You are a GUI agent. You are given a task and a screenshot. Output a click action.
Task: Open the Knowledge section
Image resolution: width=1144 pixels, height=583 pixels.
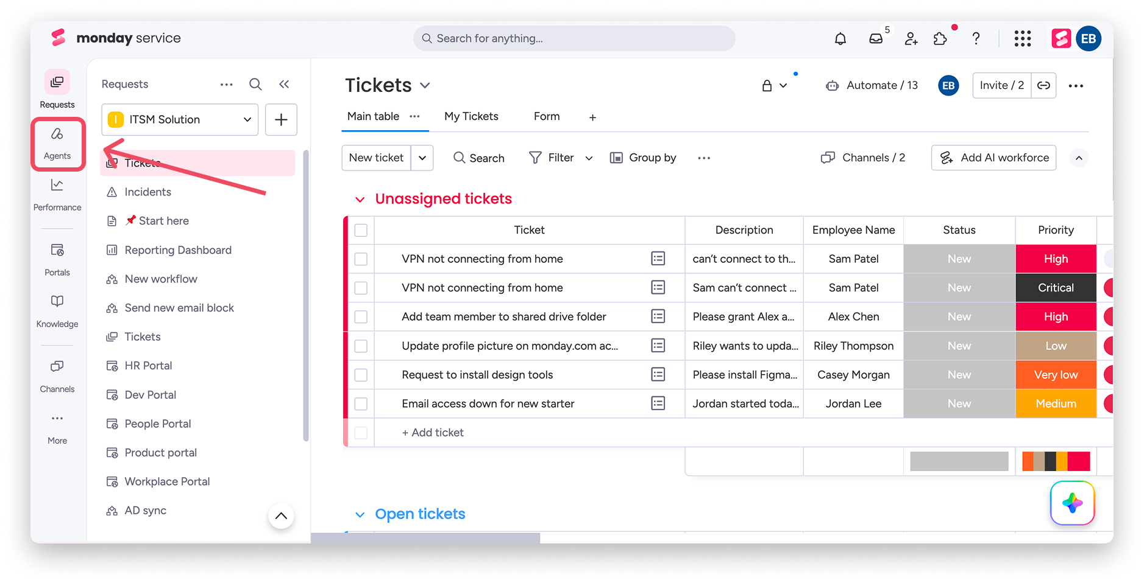tap(57, 311)
